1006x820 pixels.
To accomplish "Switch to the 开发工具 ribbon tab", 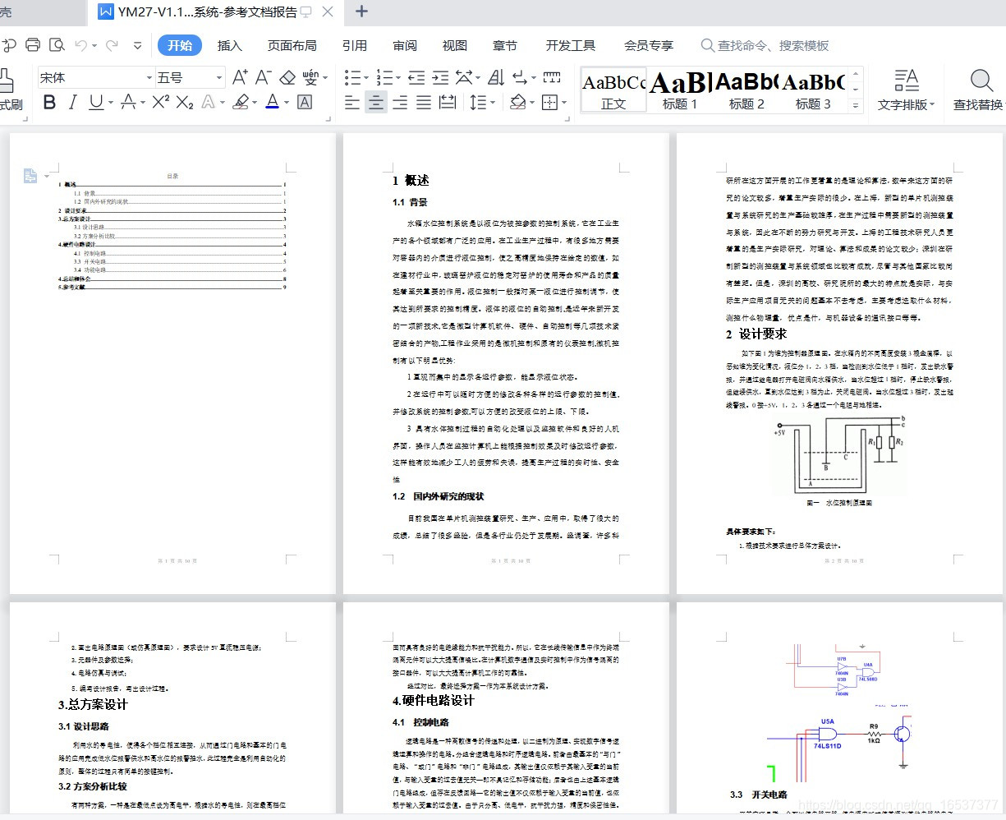I will [x=571, y=45].
